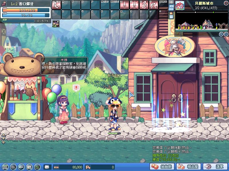Screen dimensions: 229x171
Task: Select the empty hotbar slot D
Action: [86, 5]
